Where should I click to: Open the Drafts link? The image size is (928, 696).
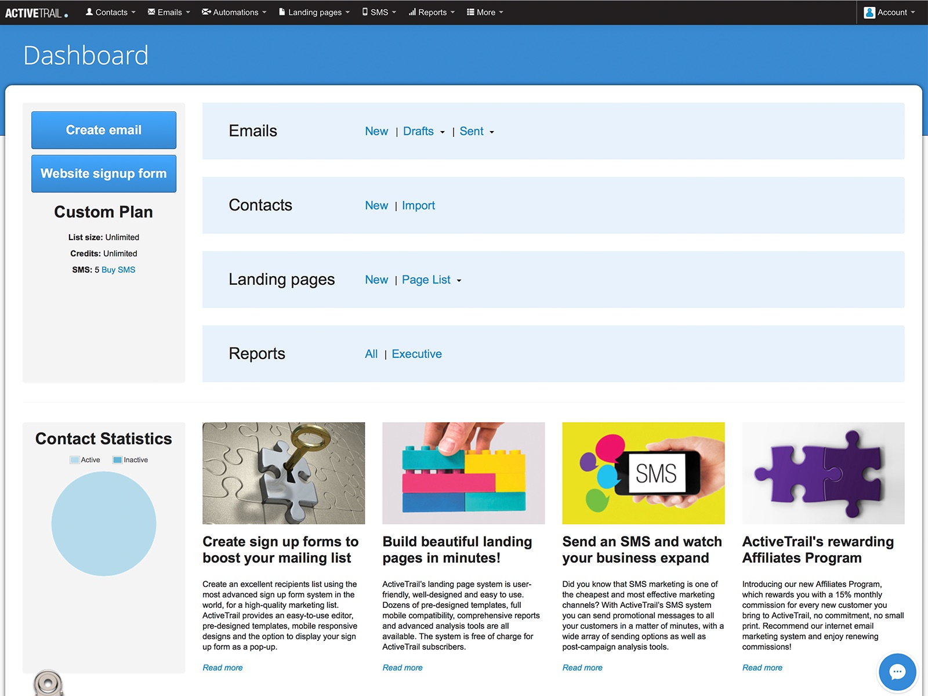[418, 131]
